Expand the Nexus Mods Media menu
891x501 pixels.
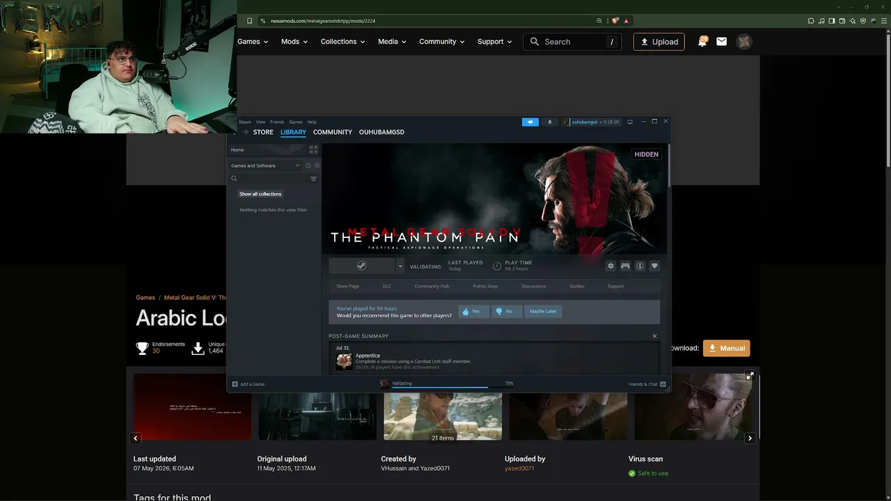click(x=393, y=42)
